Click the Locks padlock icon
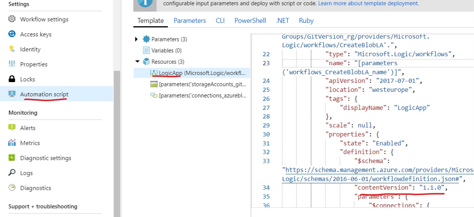The height and width of the screenshot is (217, 474). pos(12,79)
